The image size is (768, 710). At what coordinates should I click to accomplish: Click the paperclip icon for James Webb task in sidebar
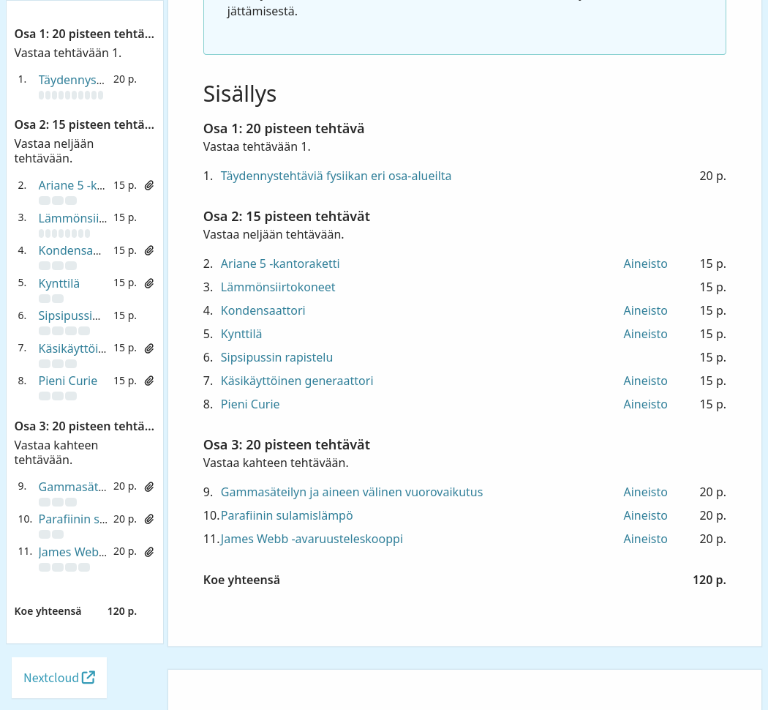[x=149, y=552]
